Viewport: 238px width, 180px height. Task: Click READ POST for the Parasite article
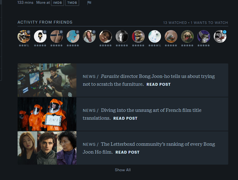click(158, 84)
